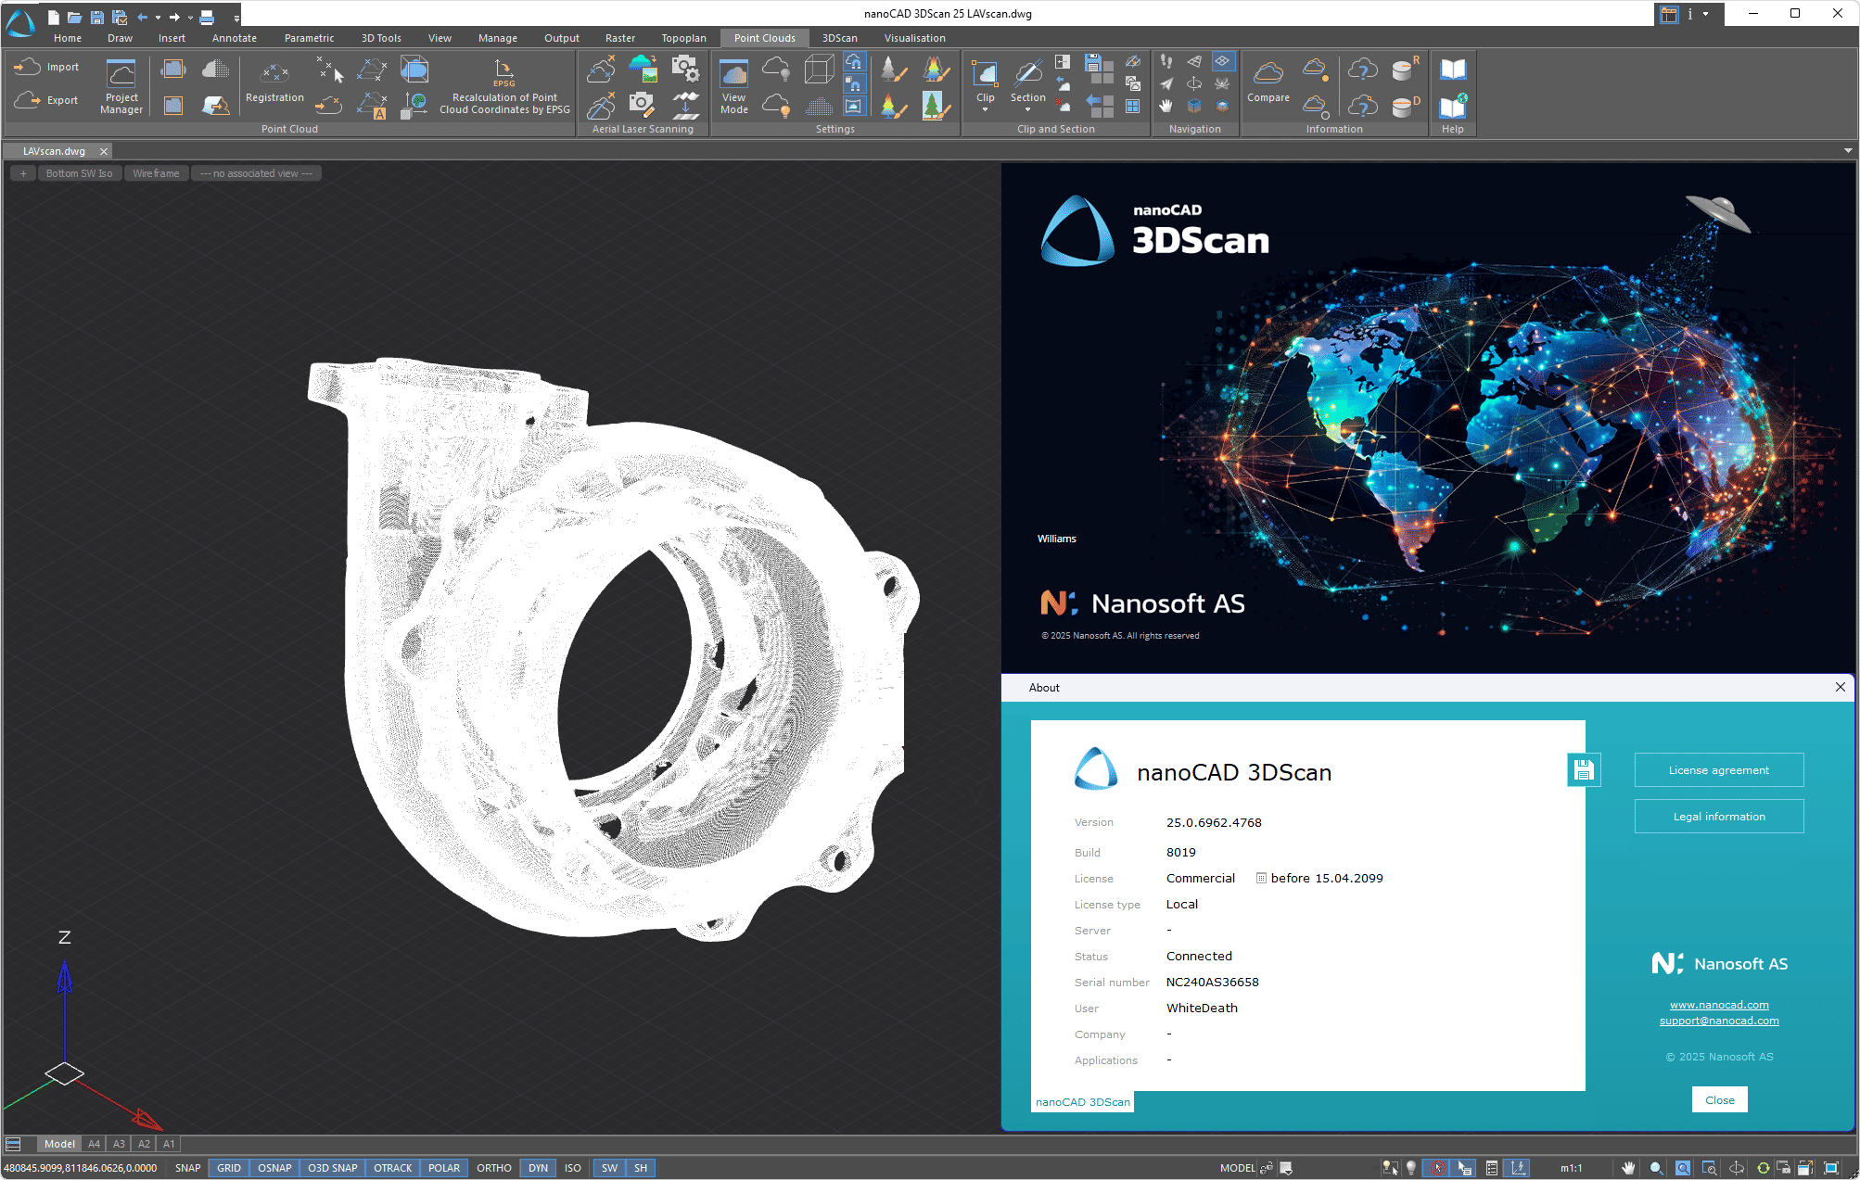Open the www.nanocad.com link
1860x1180 pixels.
click(x=1718, y=1005)
